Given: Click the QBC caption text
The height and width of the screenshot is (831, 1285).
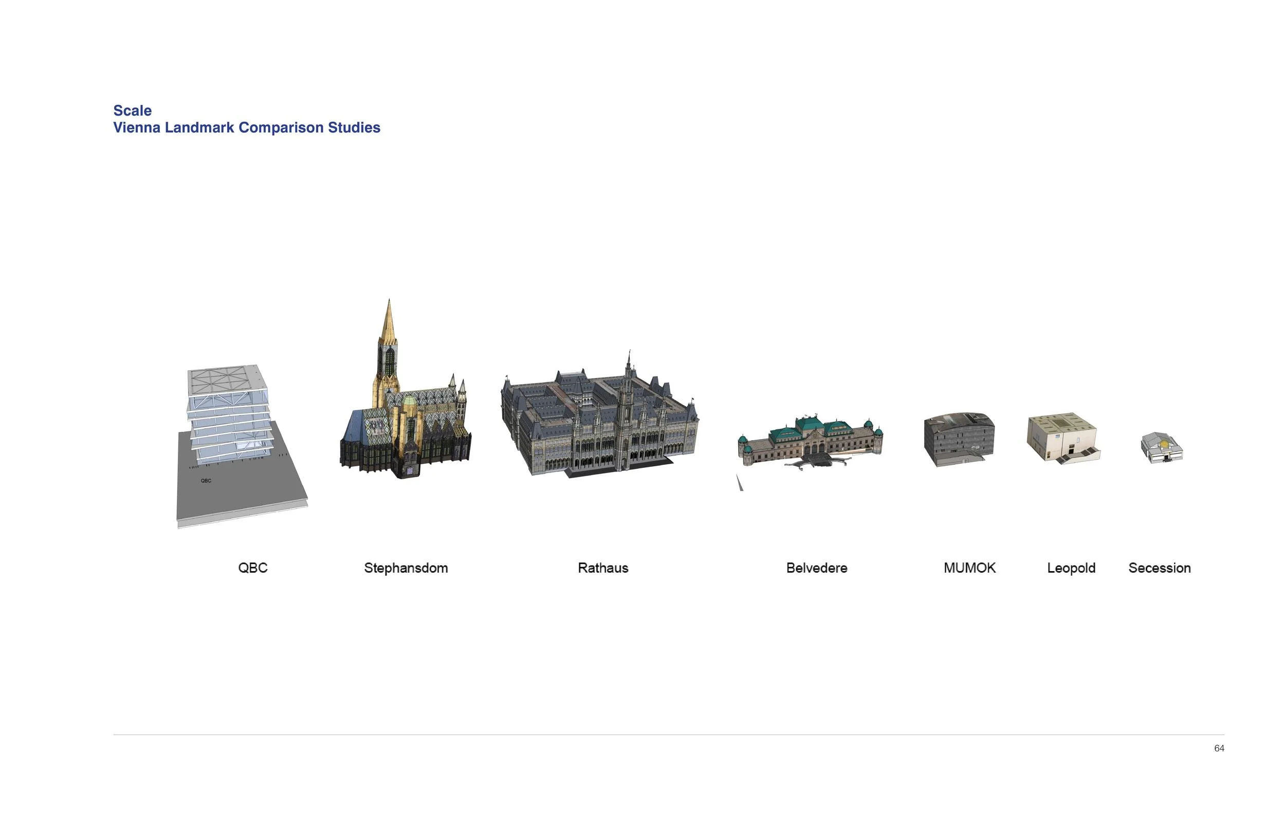Looking at the screenshot, I should pyautogui.click(x=253, y=568).
